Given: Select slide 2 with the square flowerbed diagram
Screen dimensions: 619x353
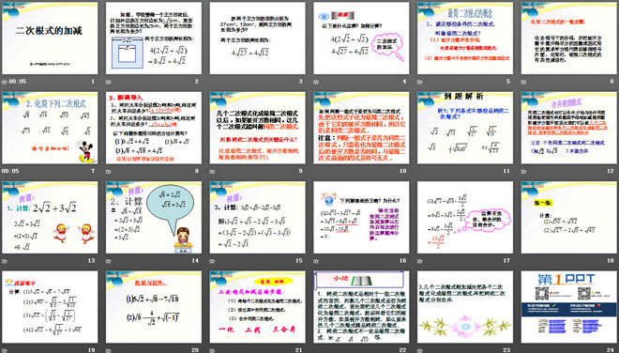Looking at the screenshot, I should coord(154,38).
